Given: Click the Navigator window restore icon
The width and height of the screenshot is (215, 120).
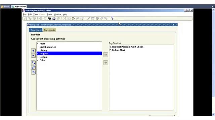Looking at the screenshot, I should tap(173, 25).
